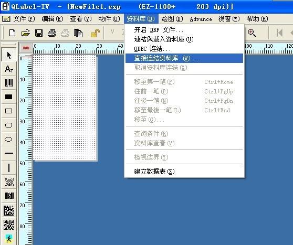Select the DataMatrix barcode tool

[x=9, y=210]
